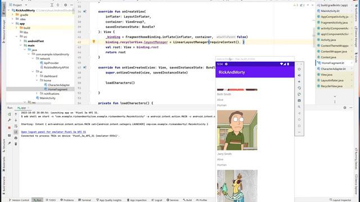Open emulator extended controls (three dots)
360x202 pixels.
click(299, 132)
